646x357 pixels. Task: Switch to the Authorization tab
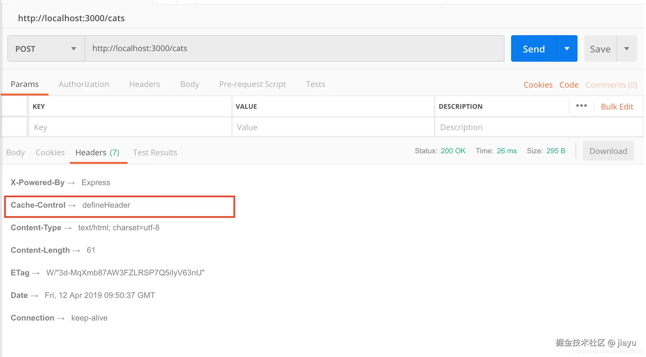tap(84, 84)
